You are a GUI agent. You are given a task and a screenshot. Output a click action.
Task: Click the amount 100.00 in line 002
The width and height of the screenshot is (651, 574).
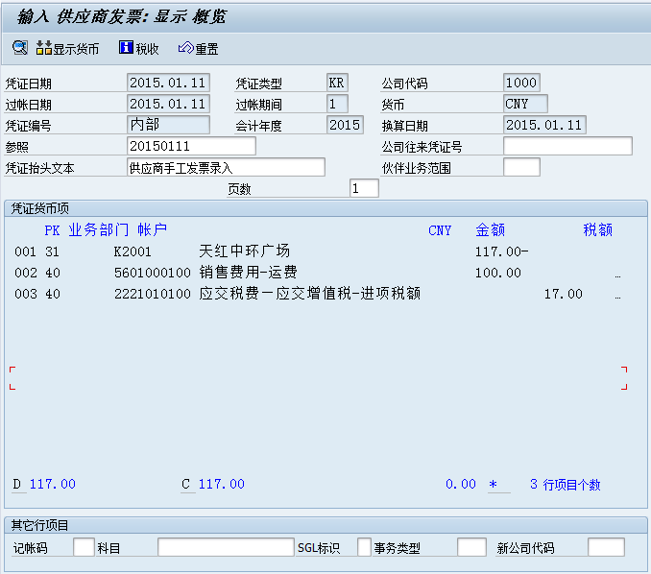tap(497, 273)
